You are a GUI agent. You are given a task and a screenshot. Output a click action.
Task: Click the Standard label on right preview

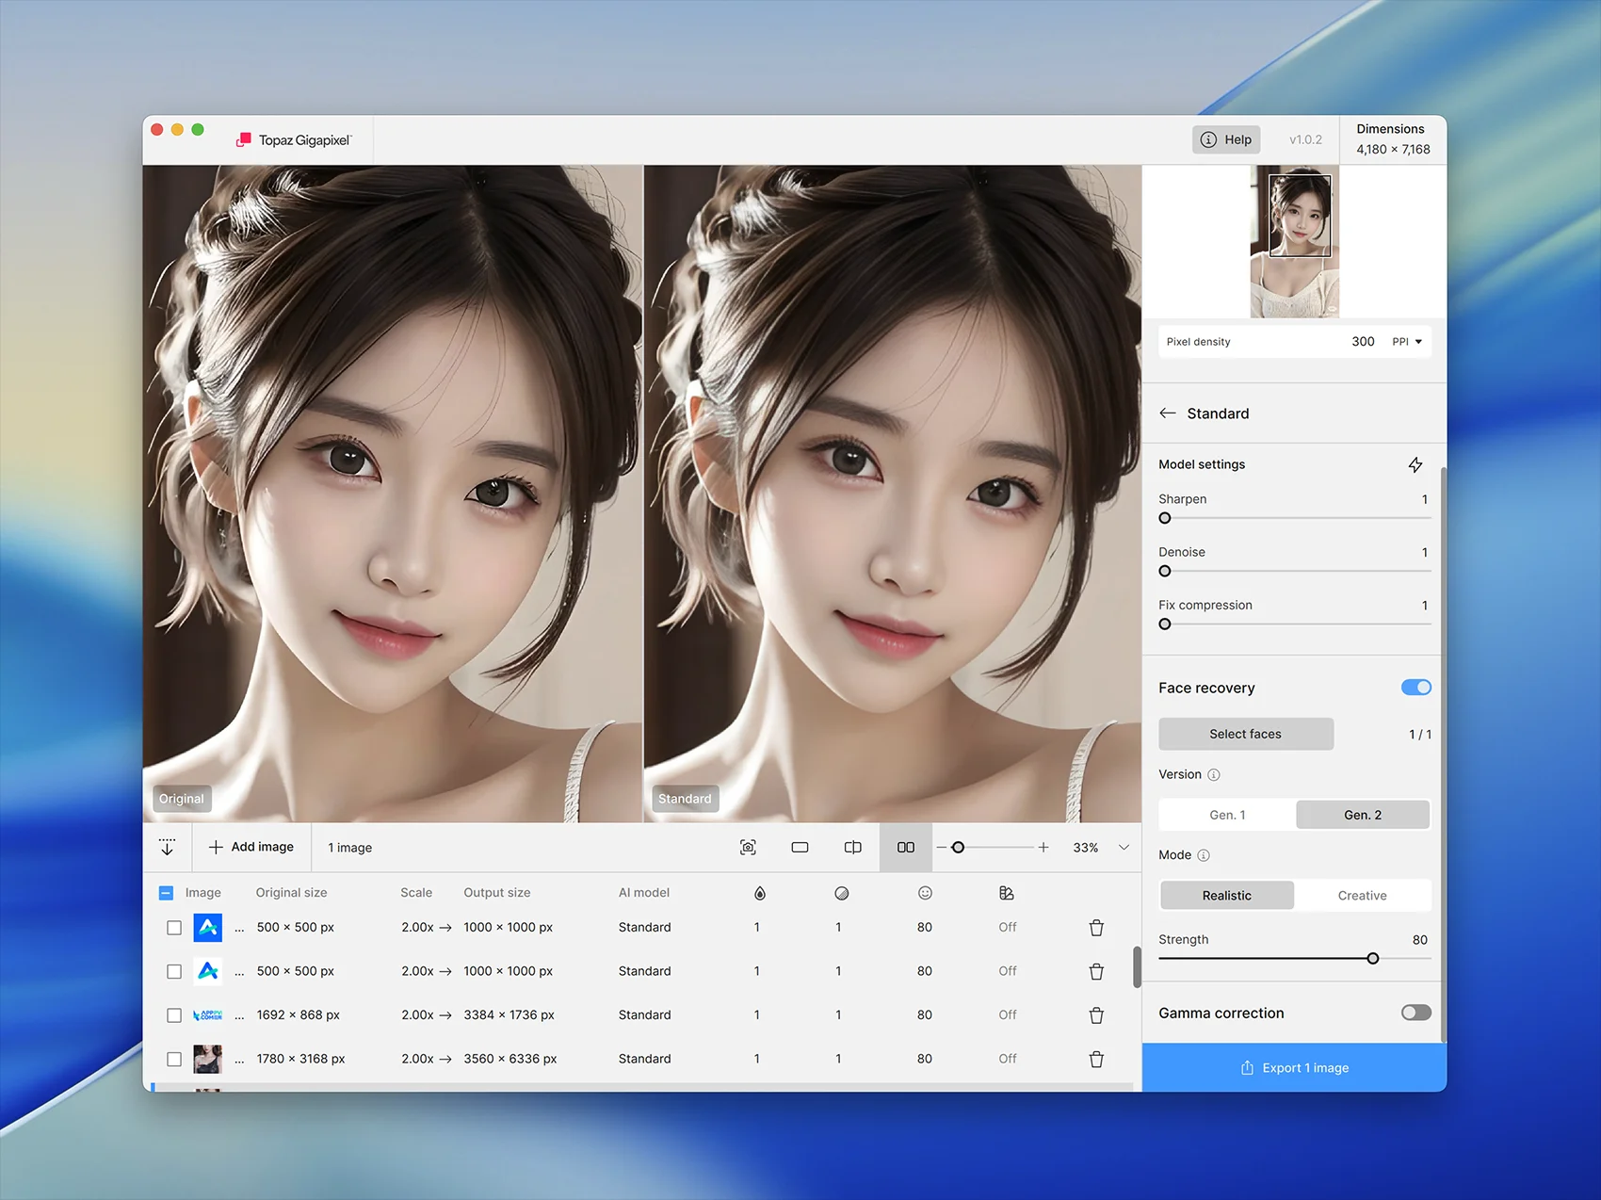click(685, 799)
